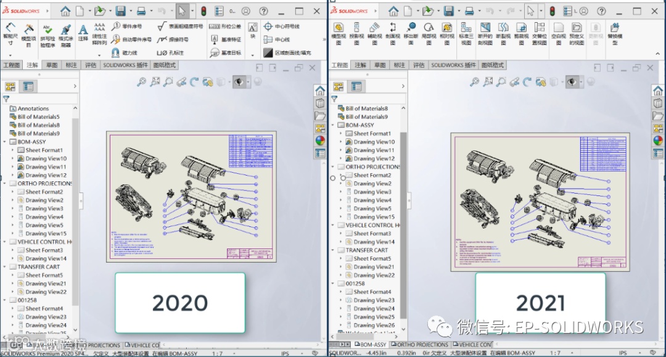Screen dimensions: 666x357
Task: Run Spell Checker in 2020 window
Action: (x=47, y=35)
